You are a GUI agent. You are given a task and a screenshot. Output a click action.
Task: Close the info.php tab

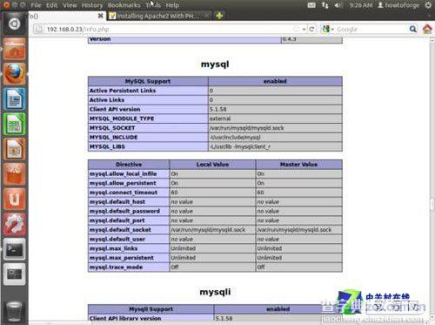point(100,16)
